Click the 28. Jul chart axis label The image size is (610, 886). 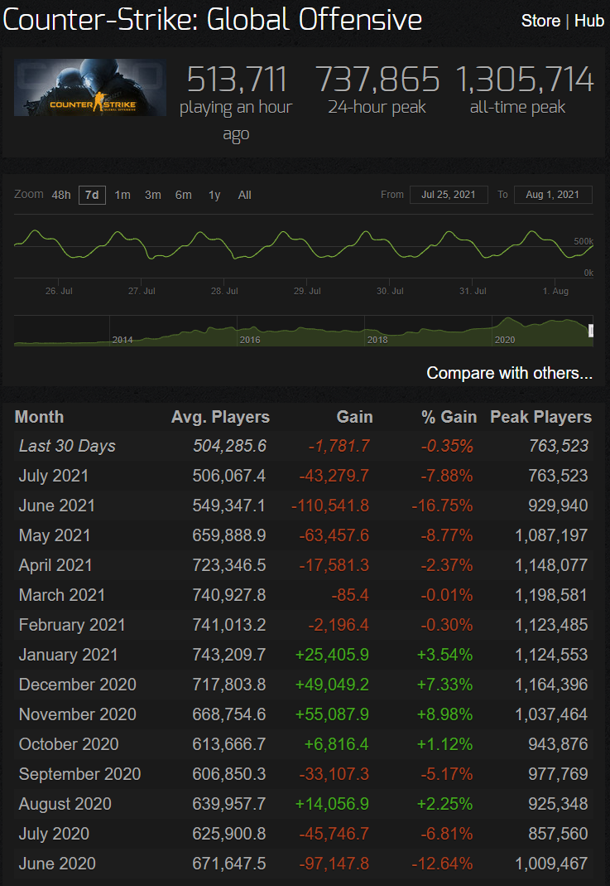coord(224,292)
